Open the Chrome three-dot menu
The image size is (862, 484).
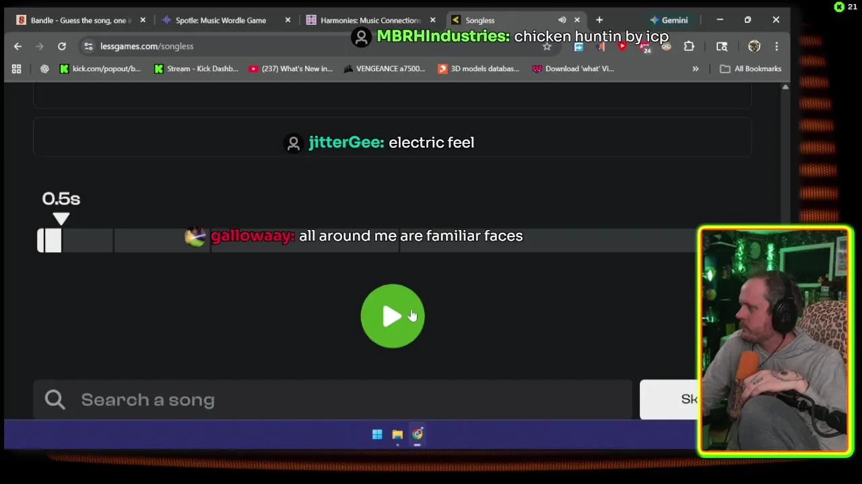(776, 46)
